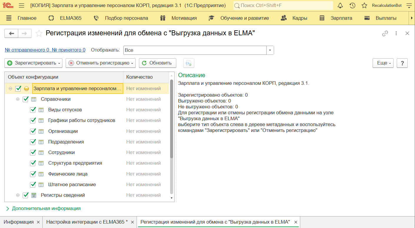Copy link to this form using the chain icon
415x228 pixels.
click(x=385, y=33)
